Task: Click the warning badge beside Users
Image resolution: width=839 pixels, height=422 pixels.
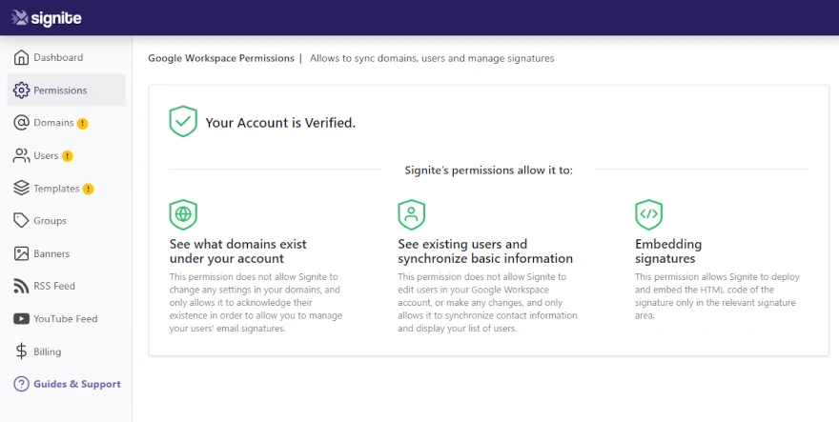Action: pos(68,156)
